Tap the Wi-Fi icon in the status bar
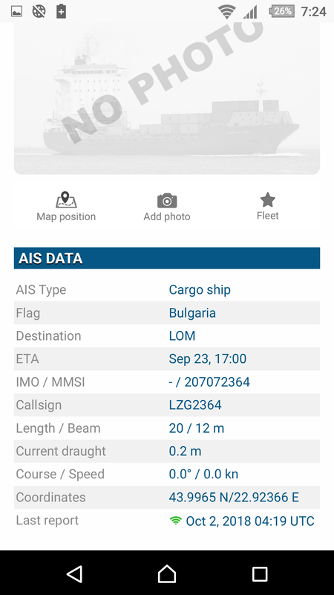 tap(227, 12)
